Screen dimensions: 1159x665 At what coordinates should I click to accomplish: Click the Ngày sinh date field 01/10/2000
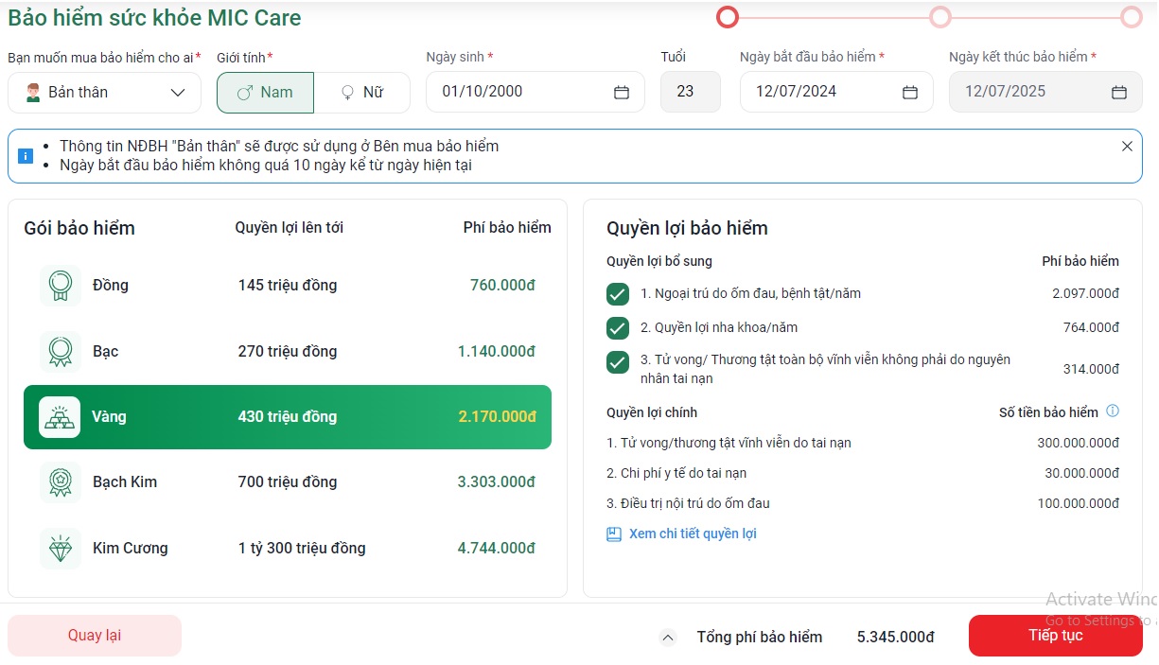point(536,93)
